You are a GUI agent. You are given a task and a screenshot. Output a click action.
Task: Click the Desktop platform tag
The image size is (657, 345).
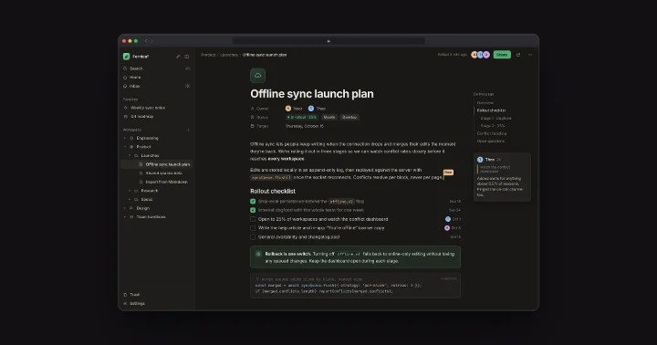pos(349,118)
